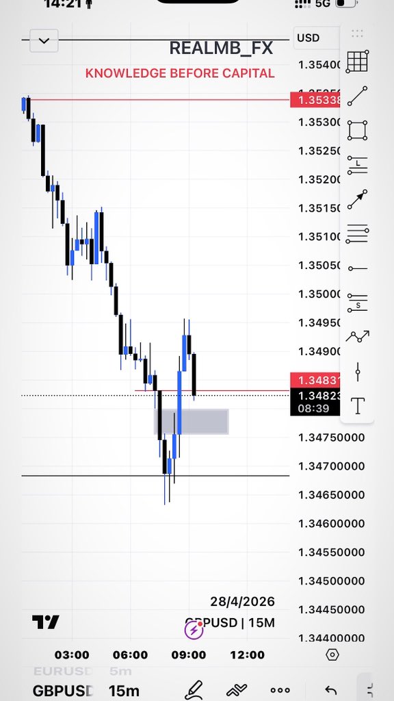Select the 'KNOWLEDGE BEFORE CAPITAL' text annotation
The height and width of the screenshot is (701, 394).
[x=180, y=73]
